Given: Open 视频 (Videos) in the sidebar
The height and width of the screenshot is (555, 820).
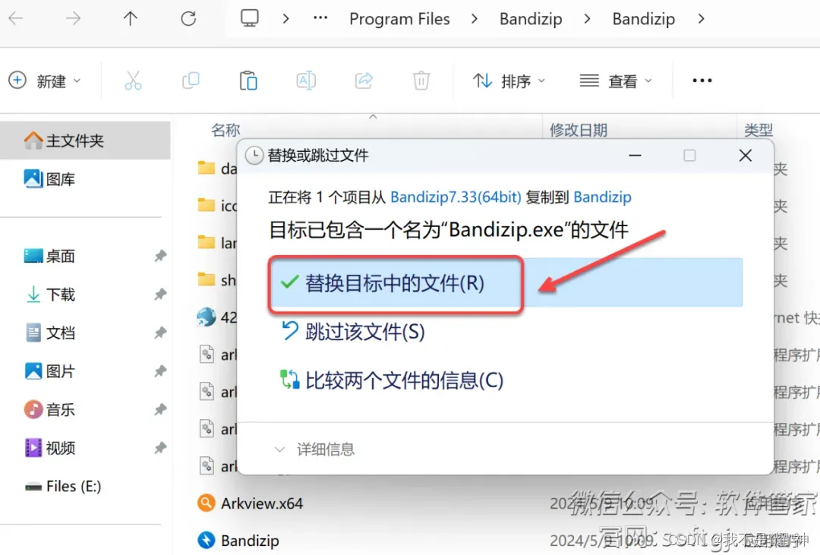Looking at the screenshot, I should pyautogui.click(x=49, y=448).
